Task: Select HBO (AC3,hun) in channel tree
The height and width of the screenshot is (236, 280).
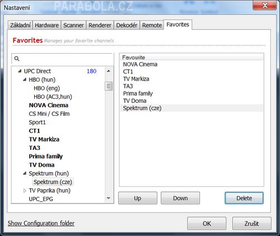Action: point(53,97)
